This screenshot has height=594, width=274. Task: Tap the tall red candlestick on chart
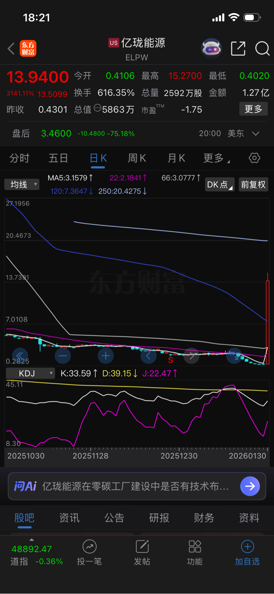(x=267, y=318)
